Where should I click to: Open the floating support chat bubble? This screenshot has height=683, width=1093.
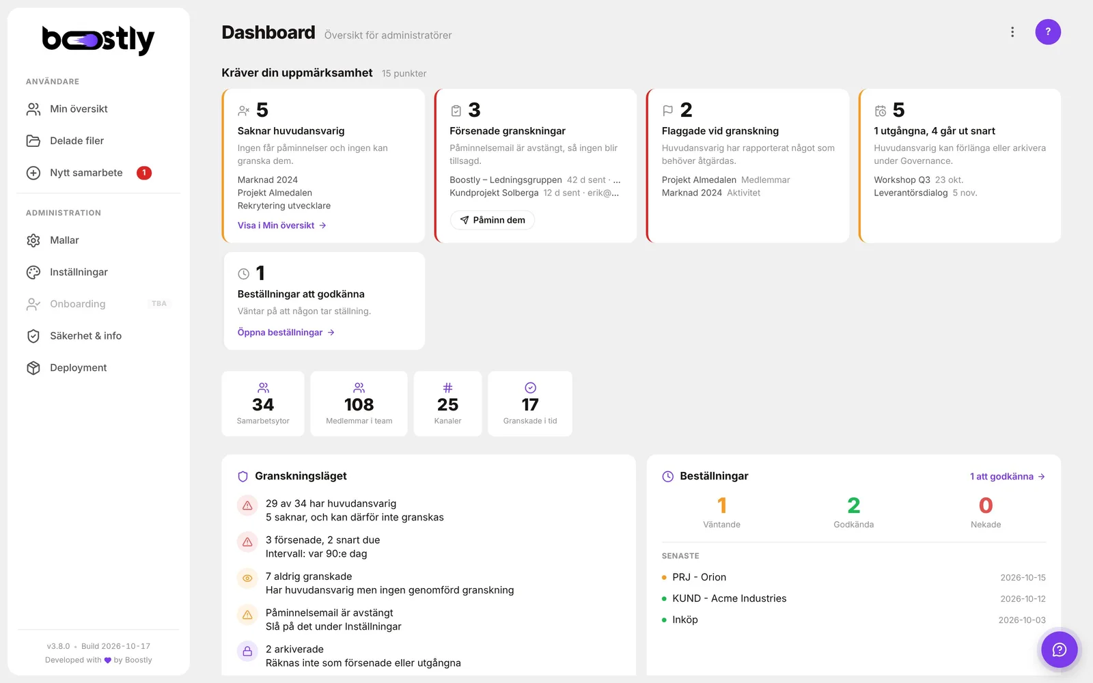[1059, 650]
